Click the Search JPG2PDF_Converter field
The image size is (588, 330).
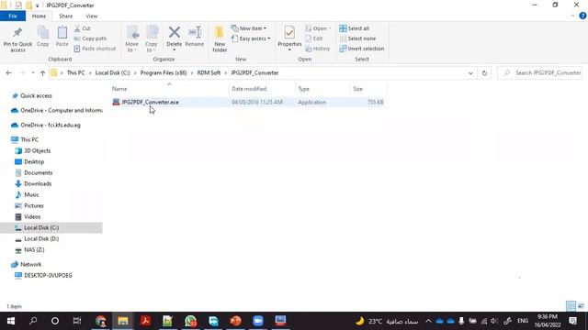coord(540,73)
